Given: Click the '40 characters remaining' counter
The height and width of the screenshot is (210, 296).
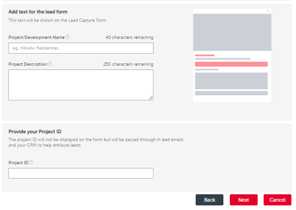Looking at the screenshot, I should (x=129, y=37).
